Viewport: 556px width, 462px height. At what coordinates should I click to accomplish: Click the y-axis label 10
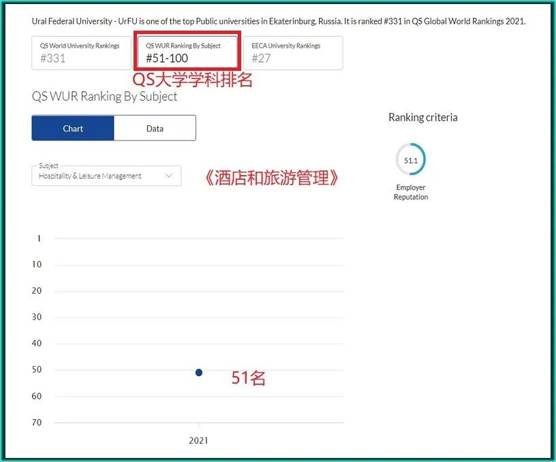[x=37, y=264]
